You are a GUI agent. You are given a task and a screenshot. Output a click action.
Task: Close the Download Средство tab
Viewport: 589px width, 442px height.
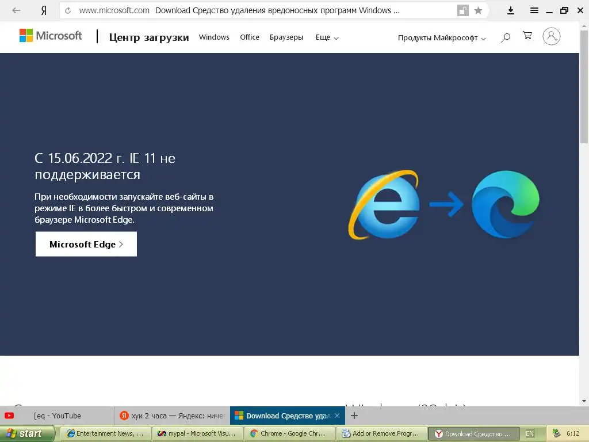point(337,416)
